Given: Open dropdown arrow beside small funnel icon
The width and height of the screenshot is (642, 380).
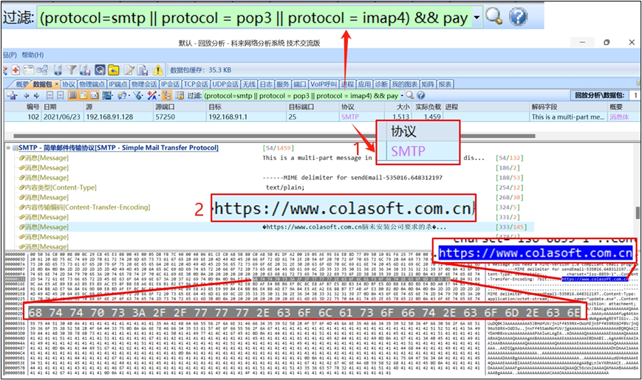Looking at the screenshot, I should [143, 96].
